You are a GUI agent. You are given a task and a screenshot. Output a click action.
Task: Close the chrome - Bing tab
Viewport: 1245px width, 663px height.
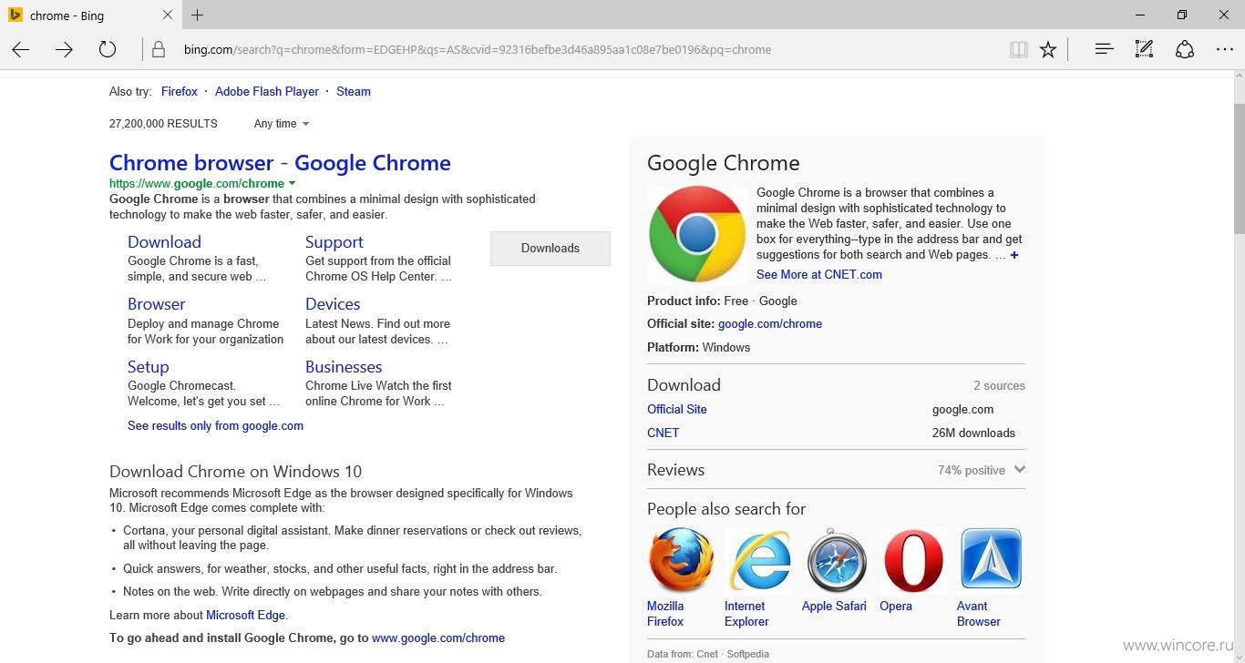click(x=168, y=15)
